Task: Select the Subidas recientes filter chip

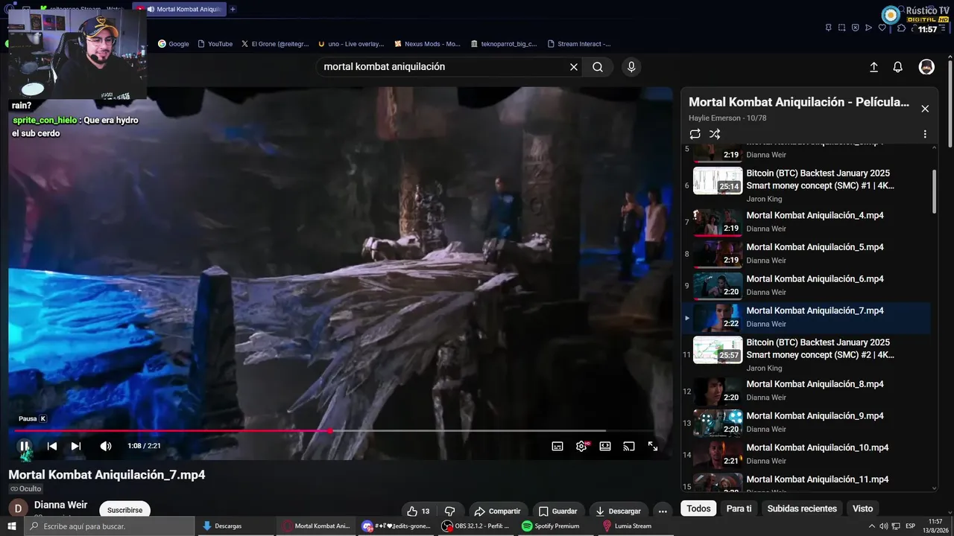Action: (802, 508)
